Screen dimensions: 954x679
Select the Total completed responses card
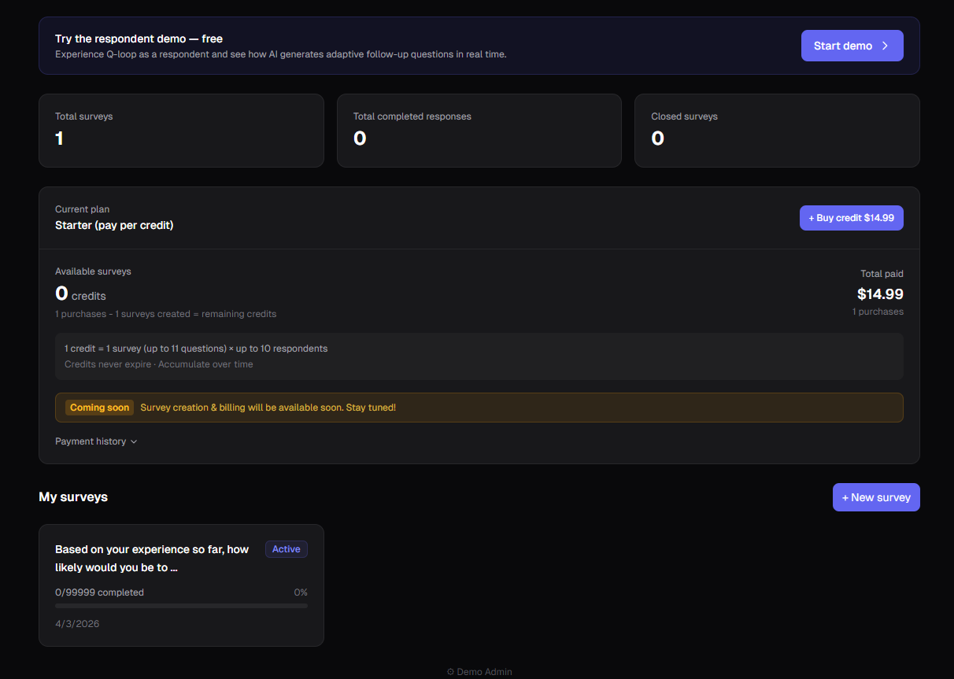click(479, 131)
